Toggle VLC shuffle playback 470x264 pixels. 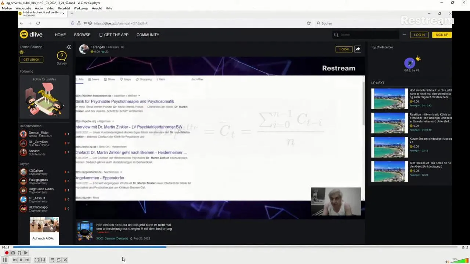point(65,260)
